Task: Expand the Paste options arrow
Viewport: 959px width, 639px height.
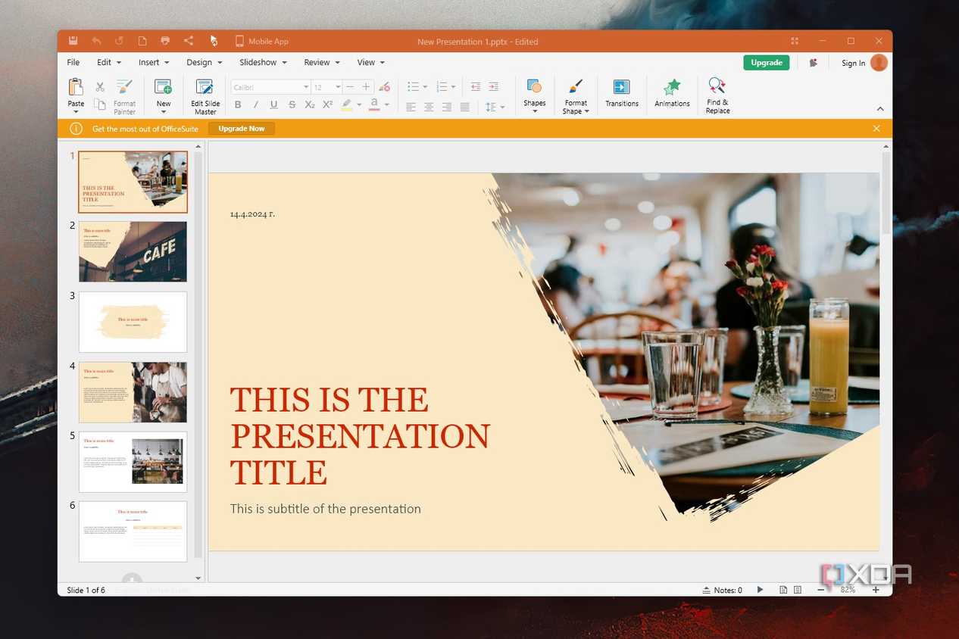Action: pyautogui.click(x=76, y=112)
